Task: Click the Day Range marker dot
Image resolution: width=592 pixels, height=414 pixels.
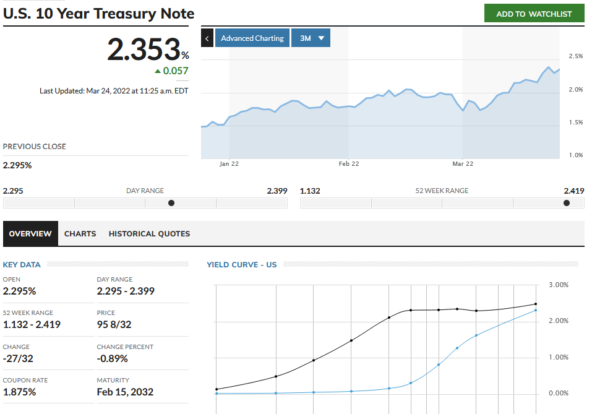Action: [x=171, y=203]
